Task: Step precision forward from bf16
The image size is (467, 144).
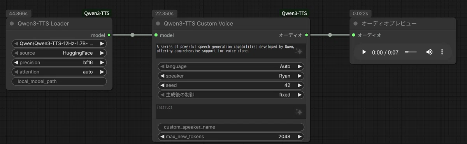Action: click(x=102, y=62)
